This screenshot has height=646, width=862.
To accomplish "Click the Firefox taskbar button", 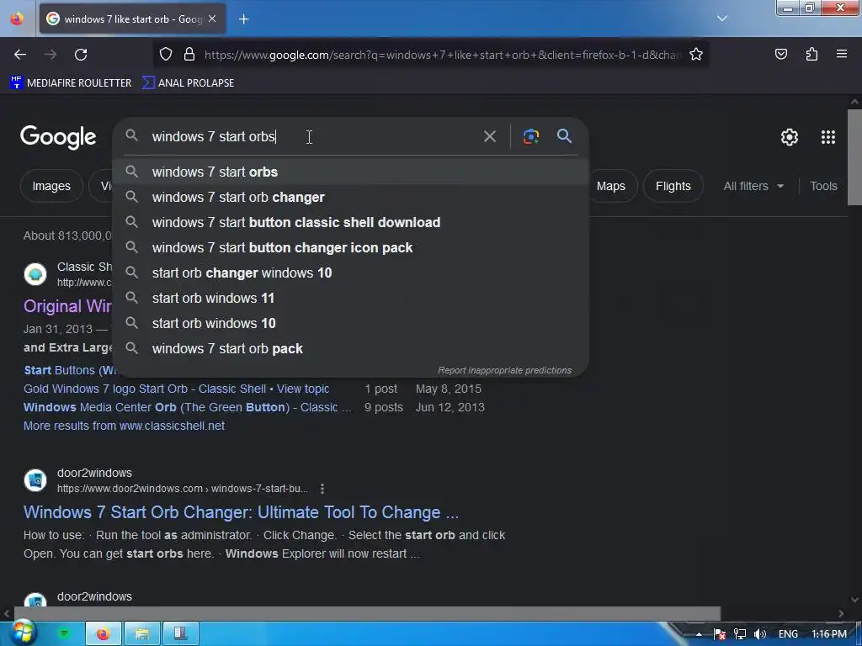I will point(104,634).
